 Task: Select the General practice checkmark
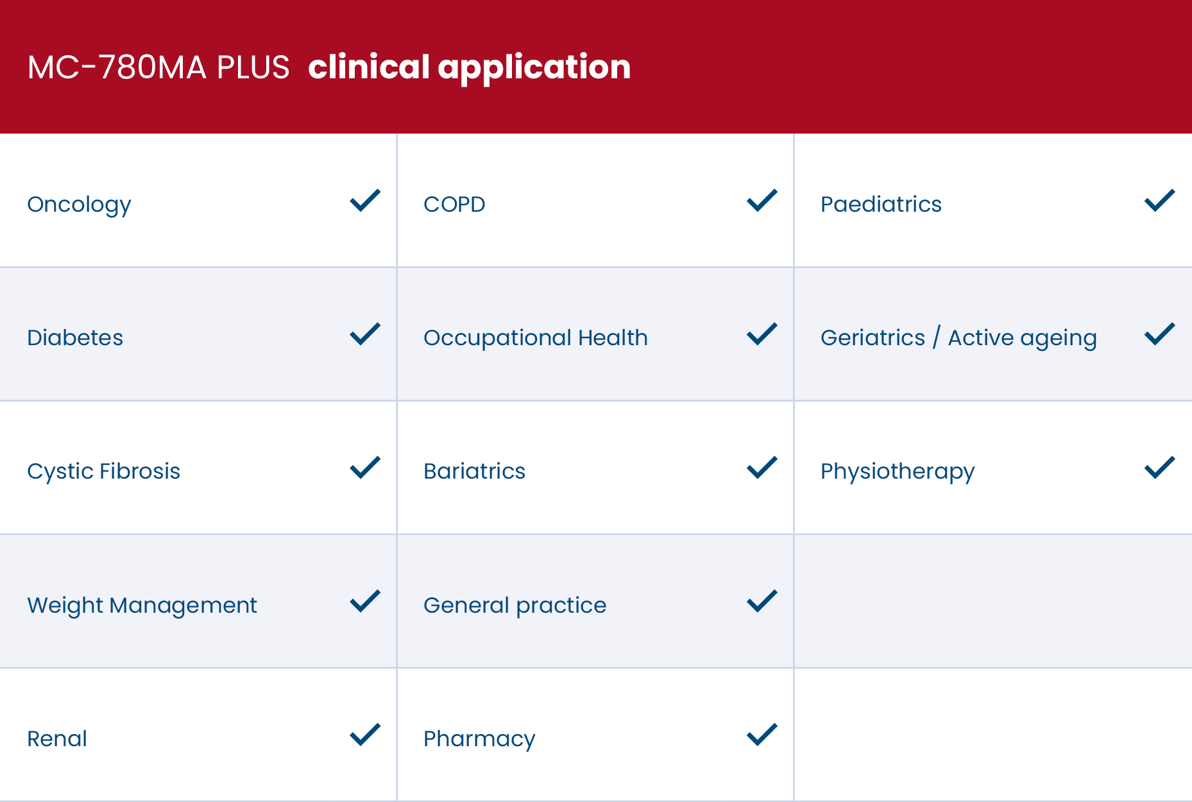(x=762, y=601)
